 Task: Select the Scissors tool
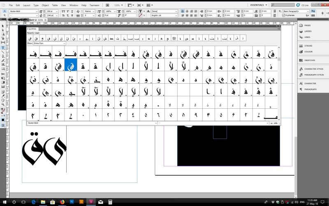point(3,74)
